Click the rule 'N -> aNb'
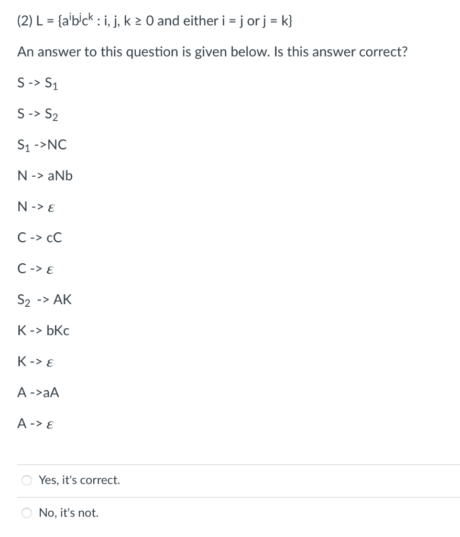This screenshot has height=537, width=460. point(45,176)
